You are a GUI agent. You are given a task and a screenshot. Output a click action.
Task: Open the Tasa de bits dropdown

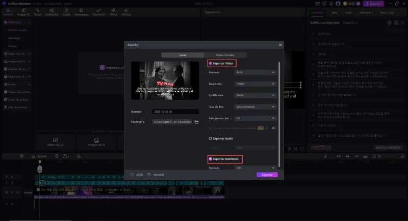(256, 107)
